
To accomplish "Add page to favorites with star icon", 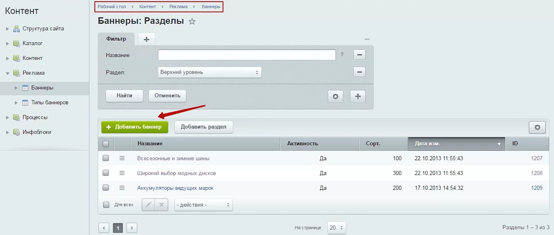I will tap(192, 22).
